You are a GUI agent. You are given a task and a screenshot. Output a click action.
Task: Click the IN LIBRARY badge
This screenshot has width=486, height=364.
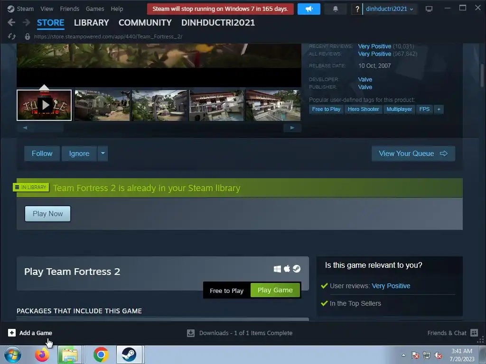31,187
